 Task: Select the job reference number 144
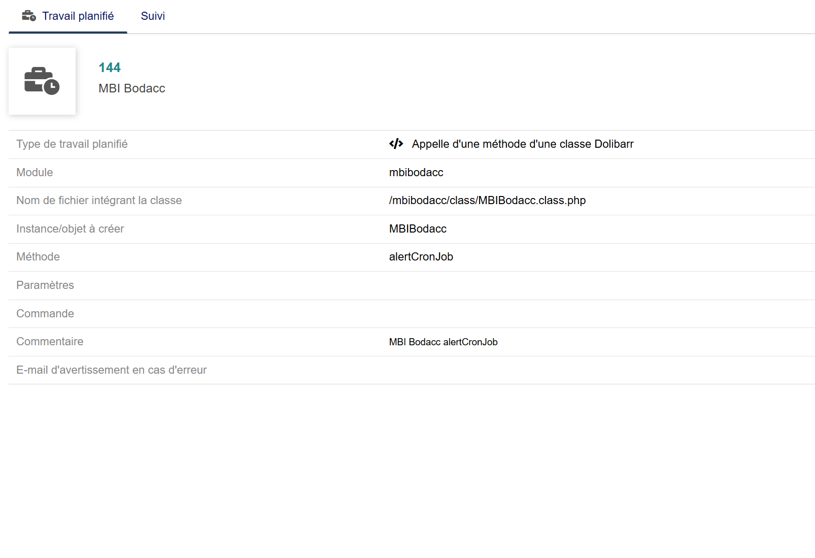coord(110,68)
